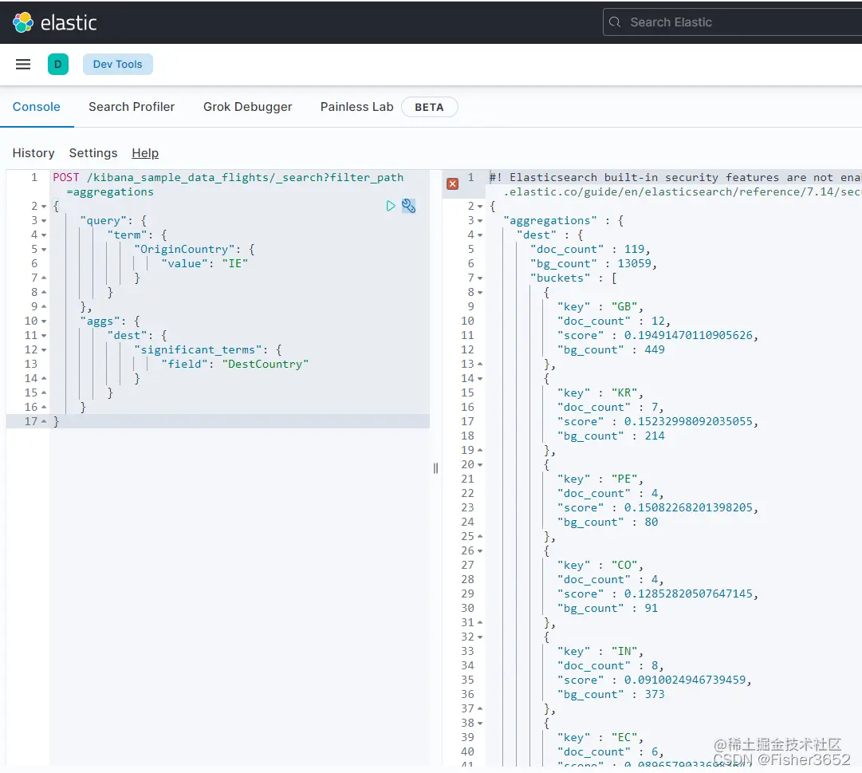
Task: Click doc_count value 119 in response
Action: (634, 250)
